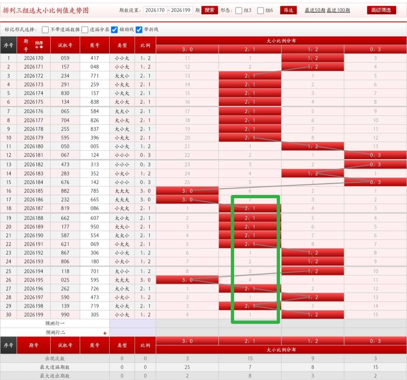
Task: Select the 3:0 cell for period 2026185
Action: point(187,191)
